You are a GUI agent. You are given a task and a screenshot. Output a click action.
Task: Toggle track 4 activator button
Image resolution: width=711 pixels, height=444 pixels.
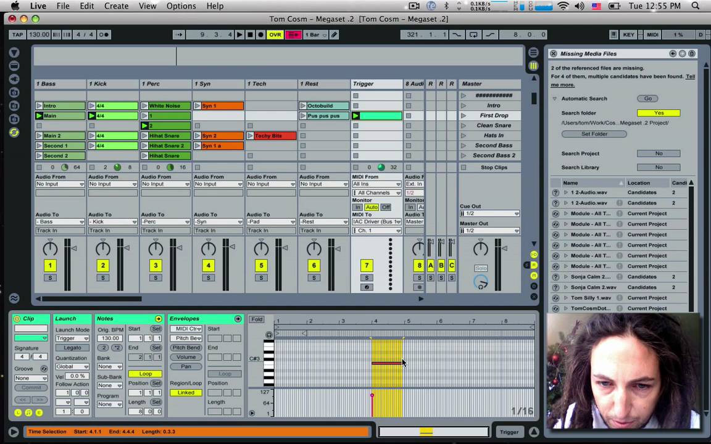[x=208, y=266]
